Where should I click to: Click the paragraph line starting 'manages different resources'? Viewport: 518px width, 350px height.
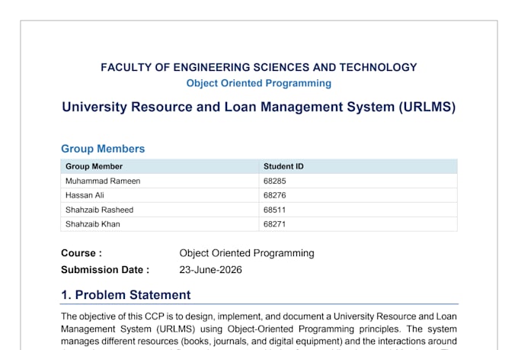coord(259,341)
